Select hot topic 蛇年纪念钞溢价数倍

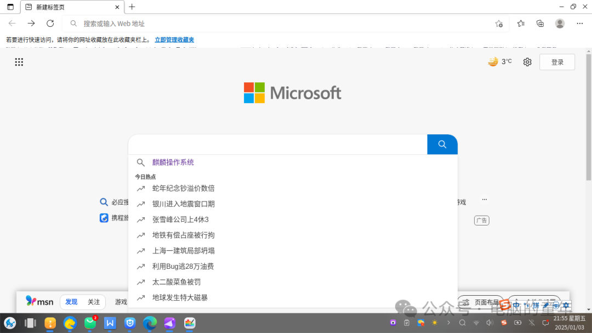pyautogui.click(x=184, y=188)
